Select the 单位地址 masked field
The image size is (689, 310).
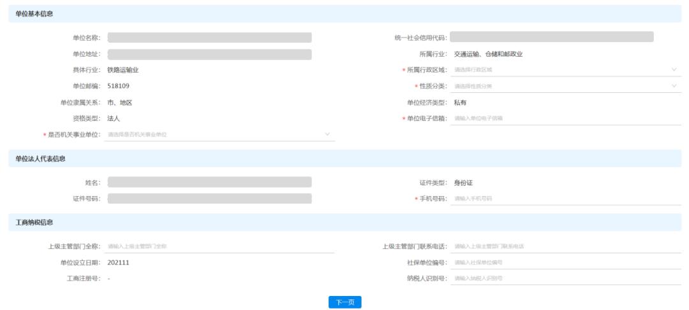(209, 54)
